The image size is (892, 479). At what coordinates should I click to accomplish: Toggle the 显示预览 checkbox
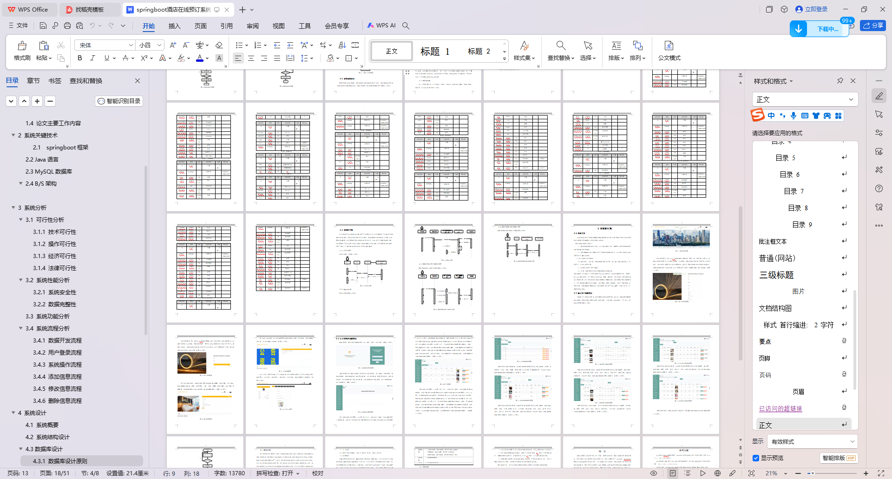(756, 458)
